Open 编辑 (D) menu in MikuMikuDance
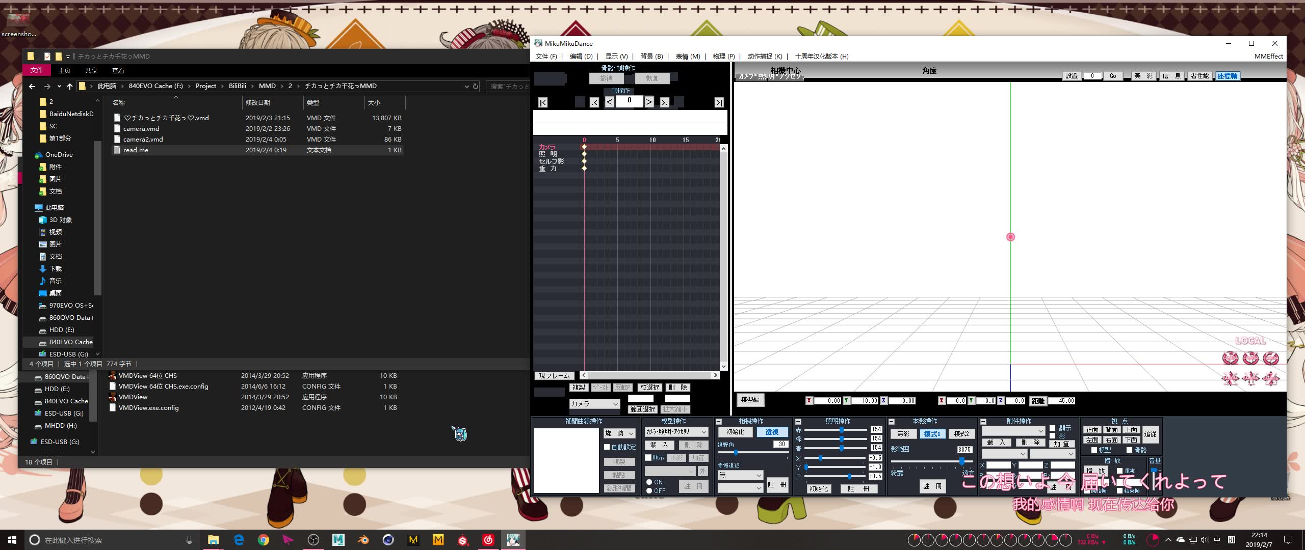1305x550 pixels. [581, 56]
